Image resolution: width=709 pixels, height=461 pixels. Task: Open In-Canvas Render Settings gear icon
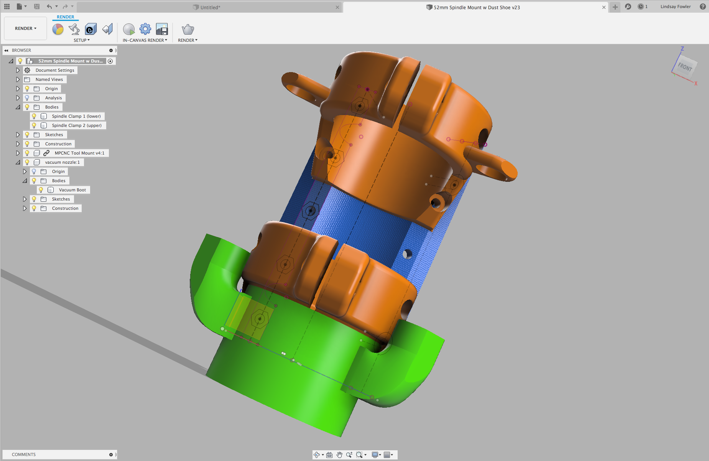pyautogui.click(x=145, y=29)
